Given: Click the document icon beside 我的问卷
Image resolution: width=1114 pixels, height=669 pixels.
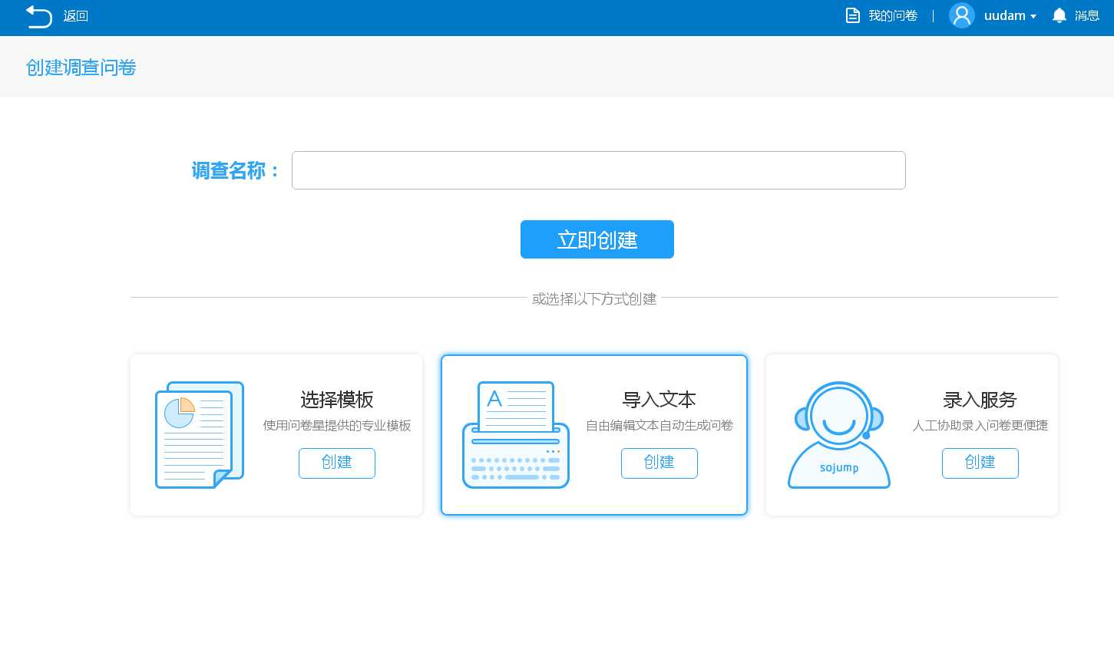Looking at the screenshot, I should 852,15.
